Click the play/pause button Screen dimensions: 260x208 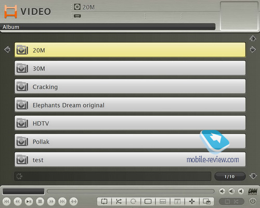click(29, 201)
